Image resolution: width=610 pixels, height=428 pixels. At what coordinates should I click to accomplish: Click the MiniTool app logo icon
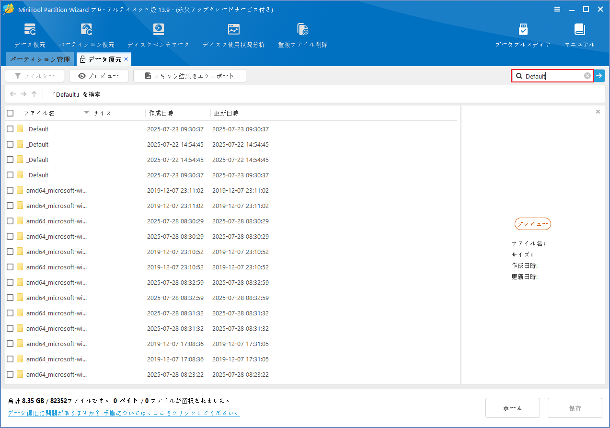pos(9,9)
